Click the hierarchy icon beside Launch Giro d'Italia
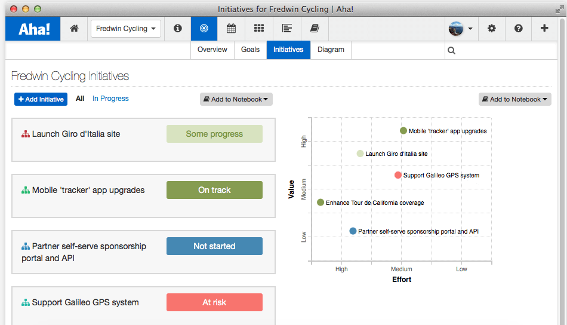This screenshot has height=325, width=567. [26, 134]
